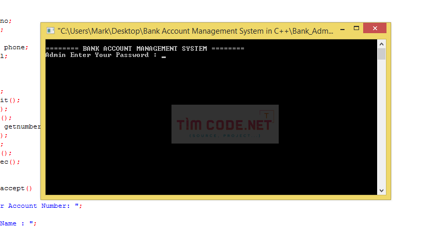
Task: Click the 'ec();' code line in editor
Action: coord(10,162)
